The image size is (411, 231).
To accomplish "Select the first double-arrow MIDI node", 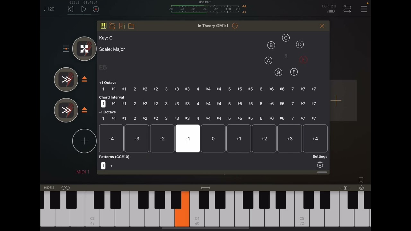I will (x=66, y=79).
